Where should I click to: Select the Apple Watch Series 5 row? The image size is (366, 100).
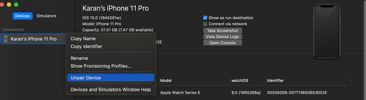pos(256,92)
